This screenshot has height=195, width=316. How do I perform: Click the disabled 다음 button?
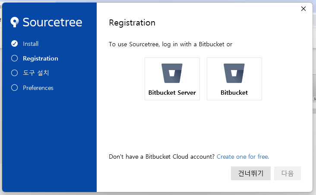[x=288, y=173]
